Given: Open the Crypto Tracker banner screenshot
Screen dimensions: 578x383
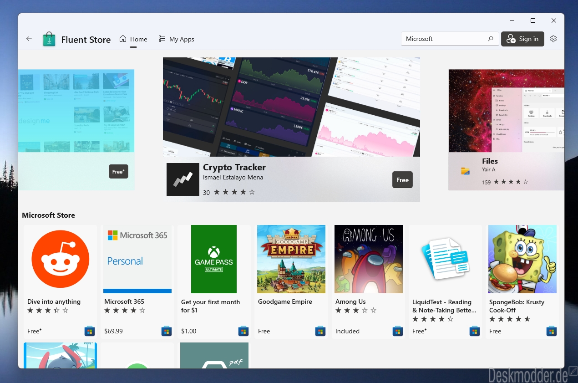Looking at the screenshot, I should point(291,107).
